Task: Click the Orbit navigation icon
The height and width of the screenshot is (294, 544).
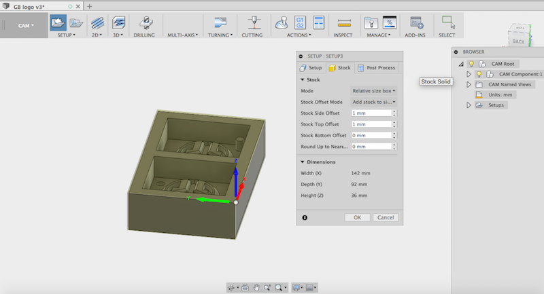Action: [x=231, y=287]
